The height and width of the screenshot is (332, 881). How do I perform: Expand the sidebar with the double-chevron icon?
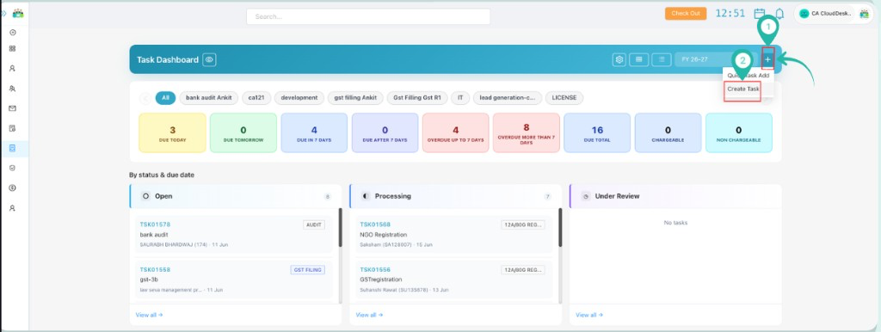(3, 13)
